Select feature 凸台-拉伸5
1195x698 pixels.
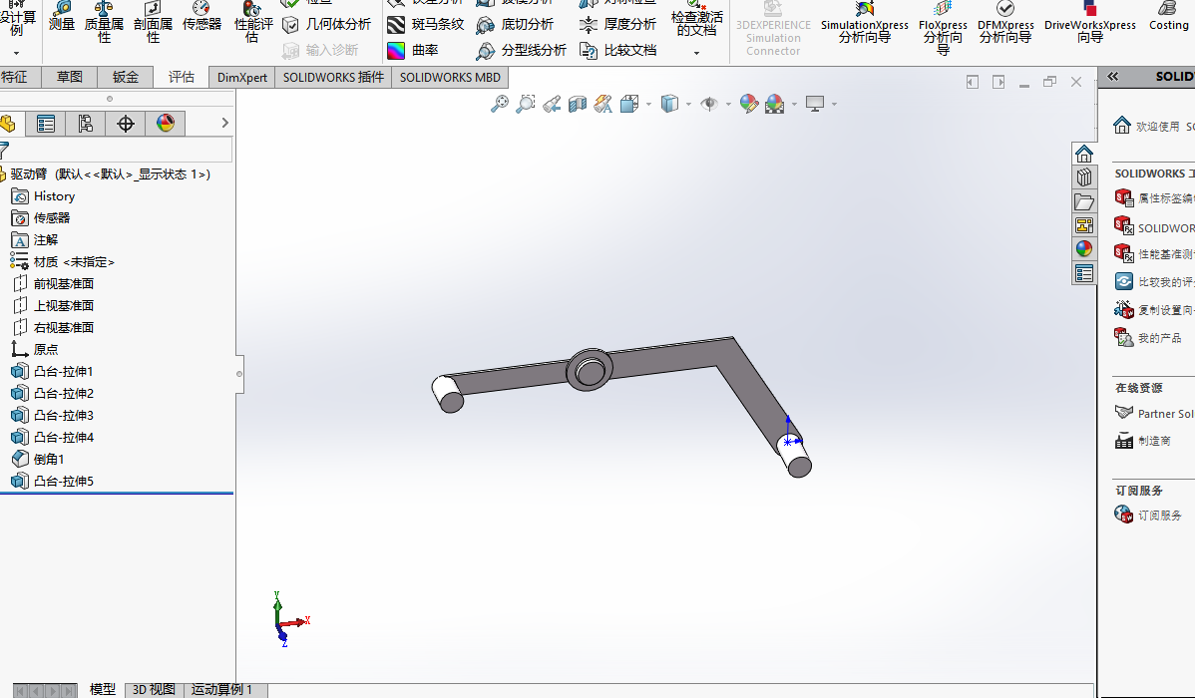coord(63,482)
